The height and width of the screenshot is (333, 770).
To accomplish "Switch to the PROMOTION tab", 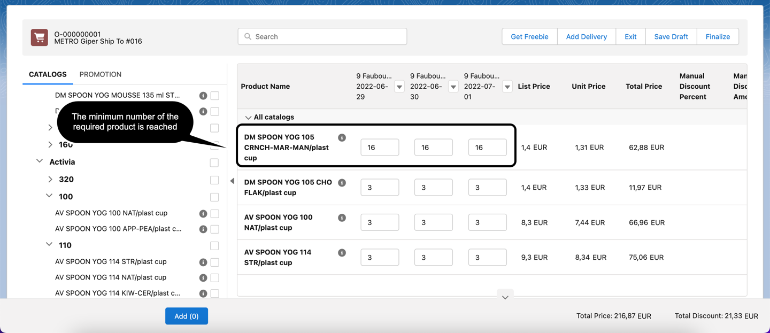I will (x=101, y=74).
